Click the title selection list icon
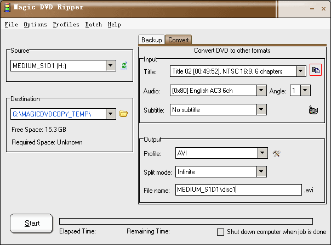Viewport: 331px width, 245px height. (316, 70)
